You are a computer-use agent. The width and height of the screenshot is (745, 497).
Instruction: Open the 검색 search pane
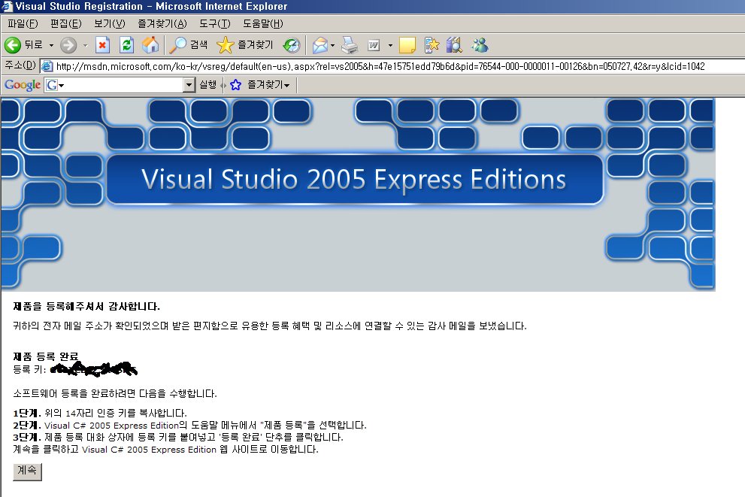pos(189,45)
